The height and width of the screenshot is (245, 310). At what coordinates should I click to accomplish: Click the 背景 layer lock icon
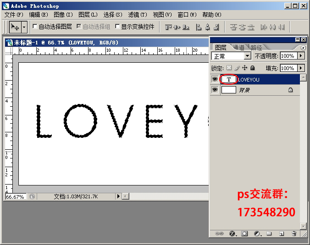point(290,90)
